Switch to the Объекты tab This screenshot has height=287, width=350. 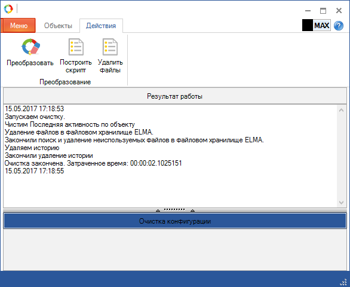click(58, 26)
